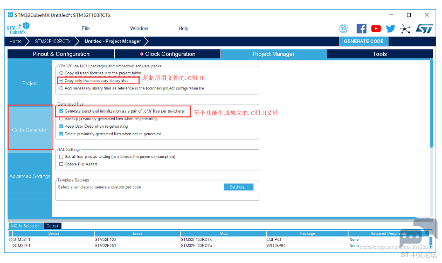Open the Advanced Settings side section

pos(30,176)
